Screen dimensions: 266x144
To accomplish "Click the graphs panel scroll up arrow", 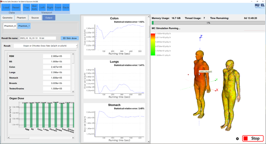I will coord(149,17).
